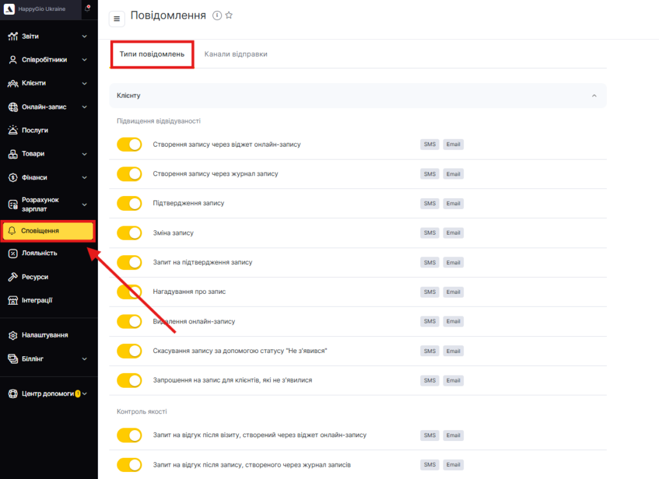Select the Типи повідомлень tab
659x479 pixels.
tap(152, 54)
